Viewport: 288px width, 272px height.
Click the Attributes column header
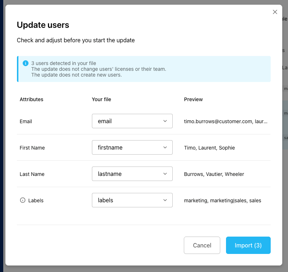point(31,99)
